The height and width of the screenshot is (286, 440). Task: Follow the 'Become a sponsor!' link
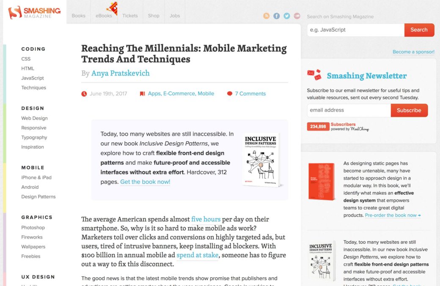[x=413, y=52]
